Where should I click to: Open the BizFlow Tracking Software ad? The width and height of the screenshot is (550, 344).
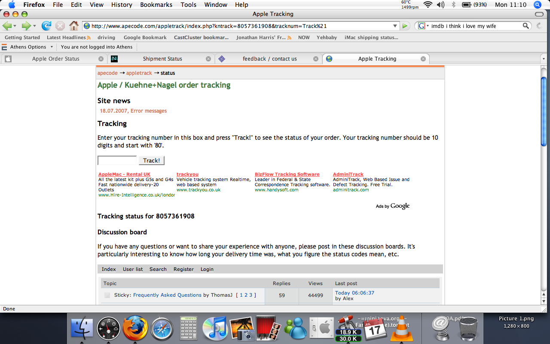tap(287, 175)
